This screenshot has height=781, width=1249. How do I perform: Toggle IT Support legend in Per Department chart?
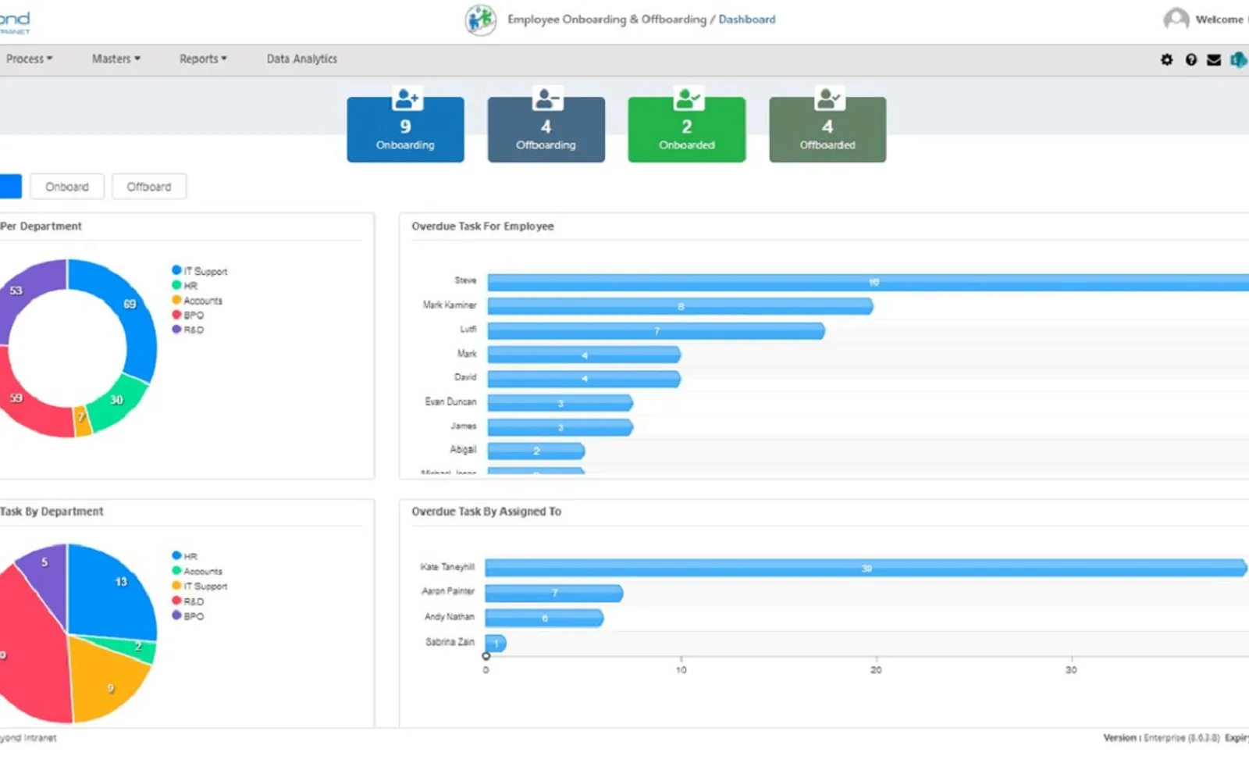tap(200, 271)
